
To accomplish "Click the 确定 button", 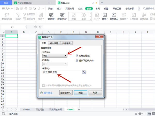I will point(81,93).
